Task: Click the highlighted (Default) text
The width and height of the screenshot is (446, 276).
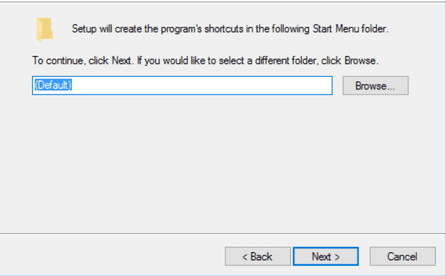Action: (53, 85)
